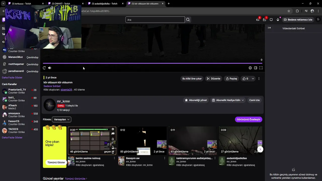Expand live channels with lower Daha Fazla Göster
This screenshot has height=181, width=322.
tap(12, 138)
